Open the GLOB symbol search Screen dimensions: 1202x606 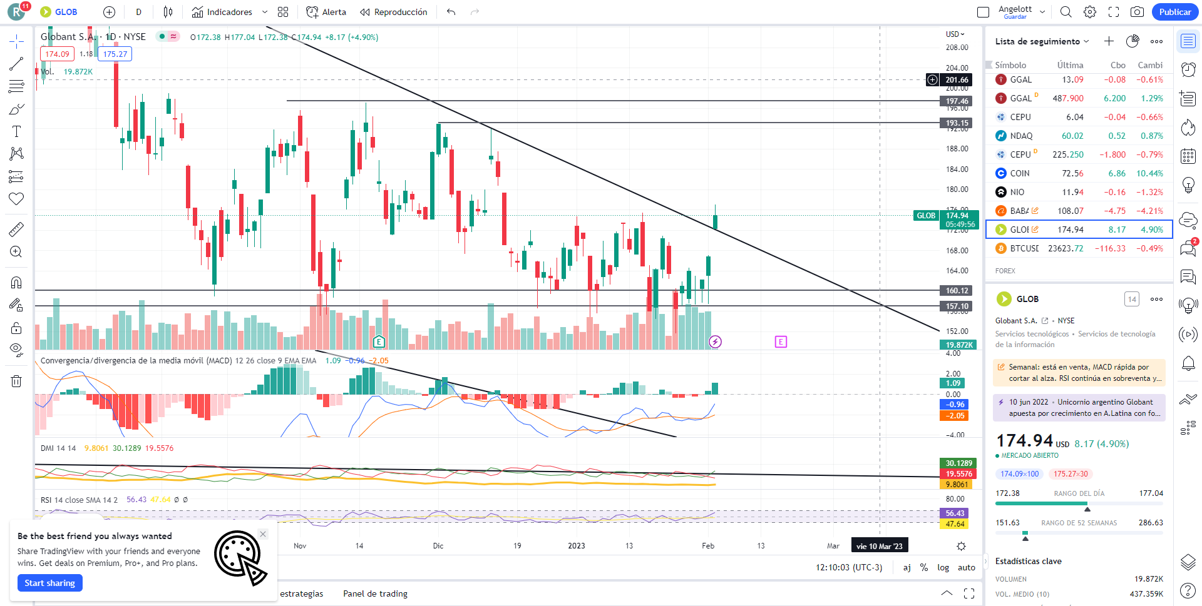(x=59, y=12)
